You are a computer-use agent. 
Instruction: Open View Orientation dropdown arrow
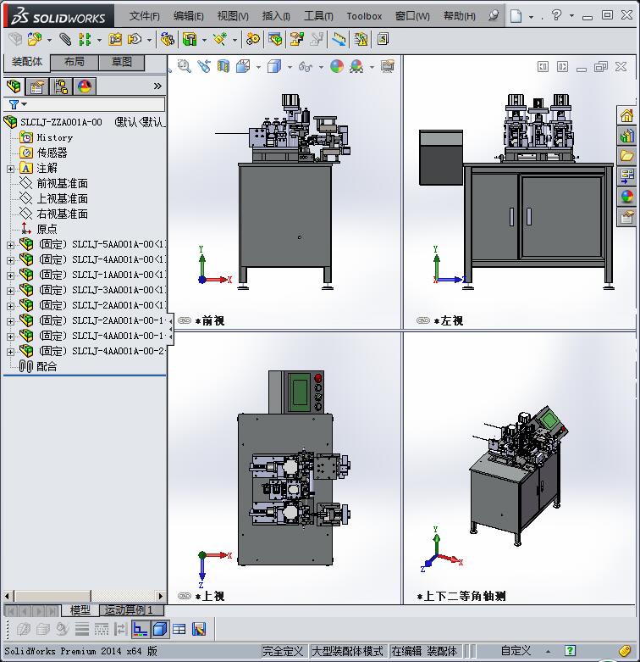click(x=258, y=67)
